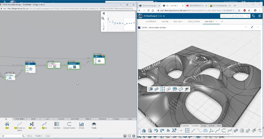Click the Transform filter button
This screenshot has width=264, height=139.
tap(38, 136)
